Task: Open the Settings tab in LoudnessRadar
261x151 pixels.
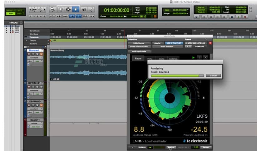Action: [x=173, y=58]
